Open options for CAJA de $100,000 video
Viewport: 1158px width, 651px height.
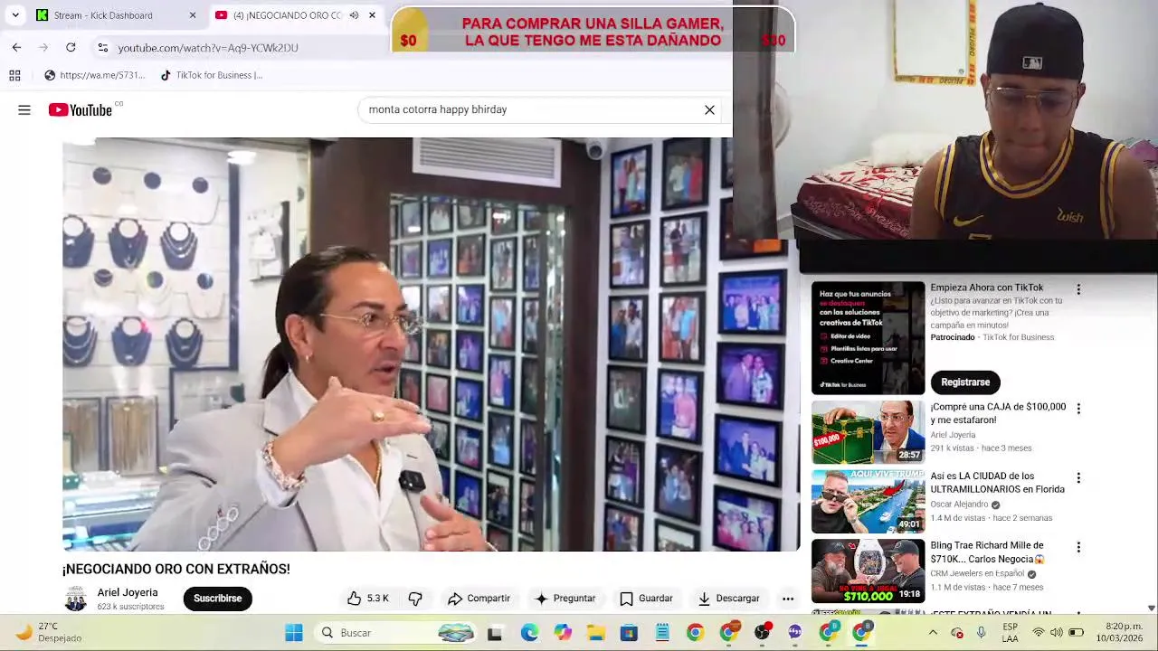pos(1077,409)
